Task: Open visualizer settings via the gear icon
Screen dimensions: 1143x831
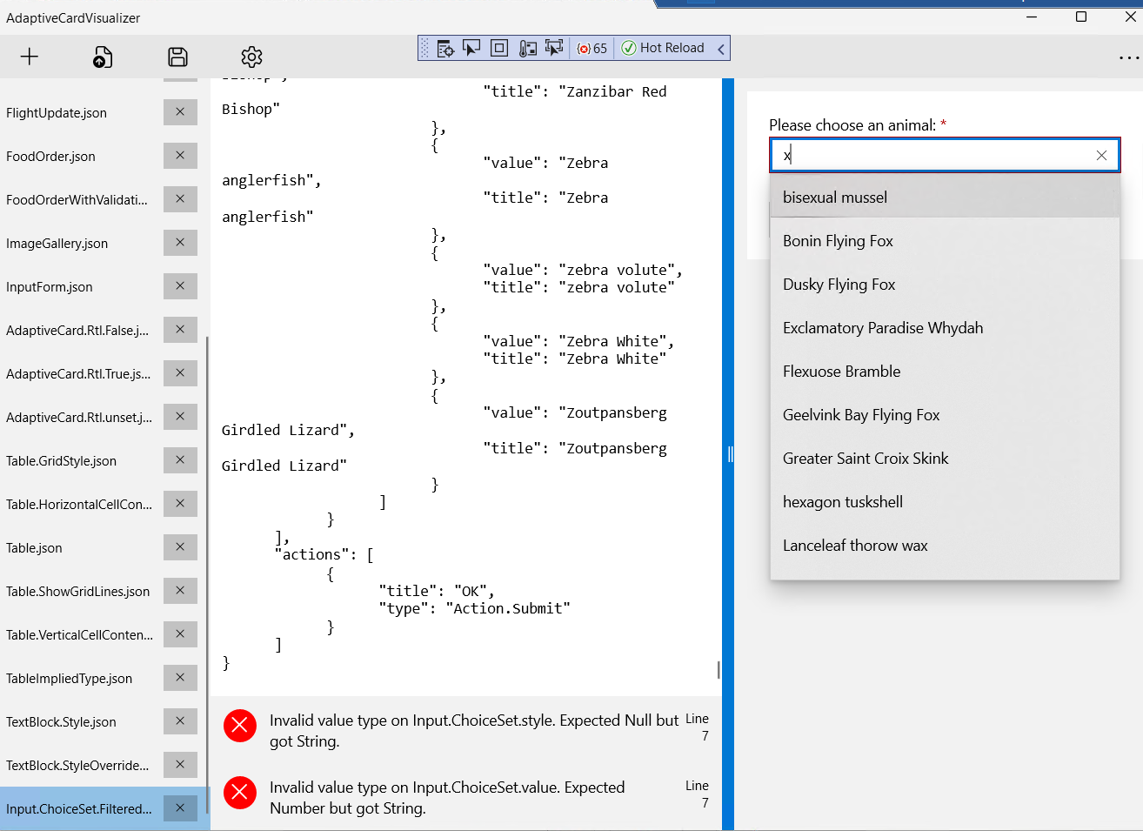Action: pos(251,57)
